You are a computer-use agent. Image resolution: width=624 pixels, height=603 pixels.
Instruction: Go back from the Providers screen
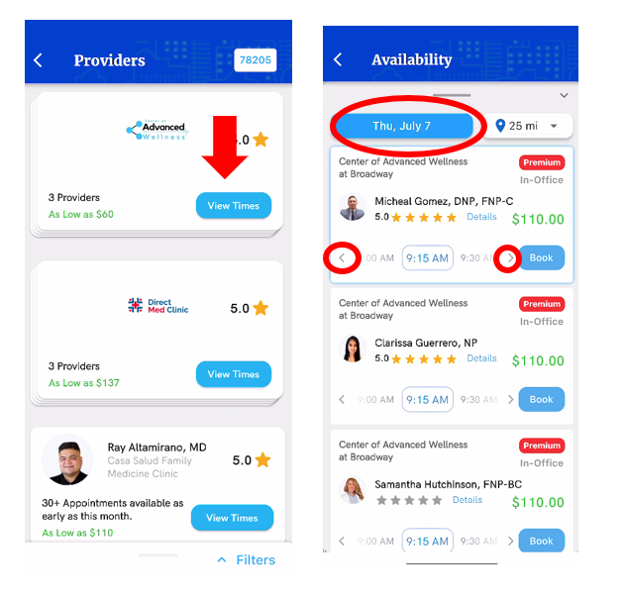click(39, 60)
